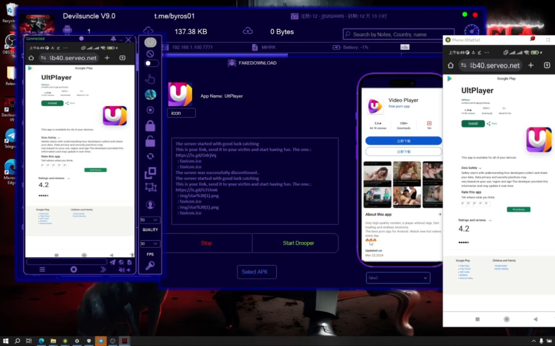Click the refresh arrows icon in side bar
The height and width of the screenshot is (346, 555).
(x=150, y=156)
